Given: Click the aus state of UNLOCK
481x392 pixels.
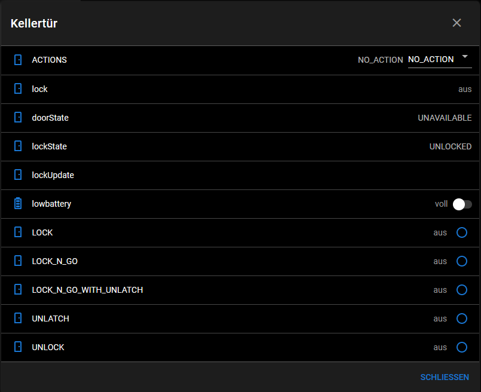Looking at the screenshot, I should (440, 348).
